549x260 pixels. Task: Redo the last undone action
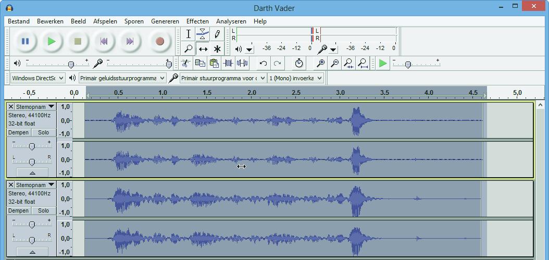coord(277,64)
